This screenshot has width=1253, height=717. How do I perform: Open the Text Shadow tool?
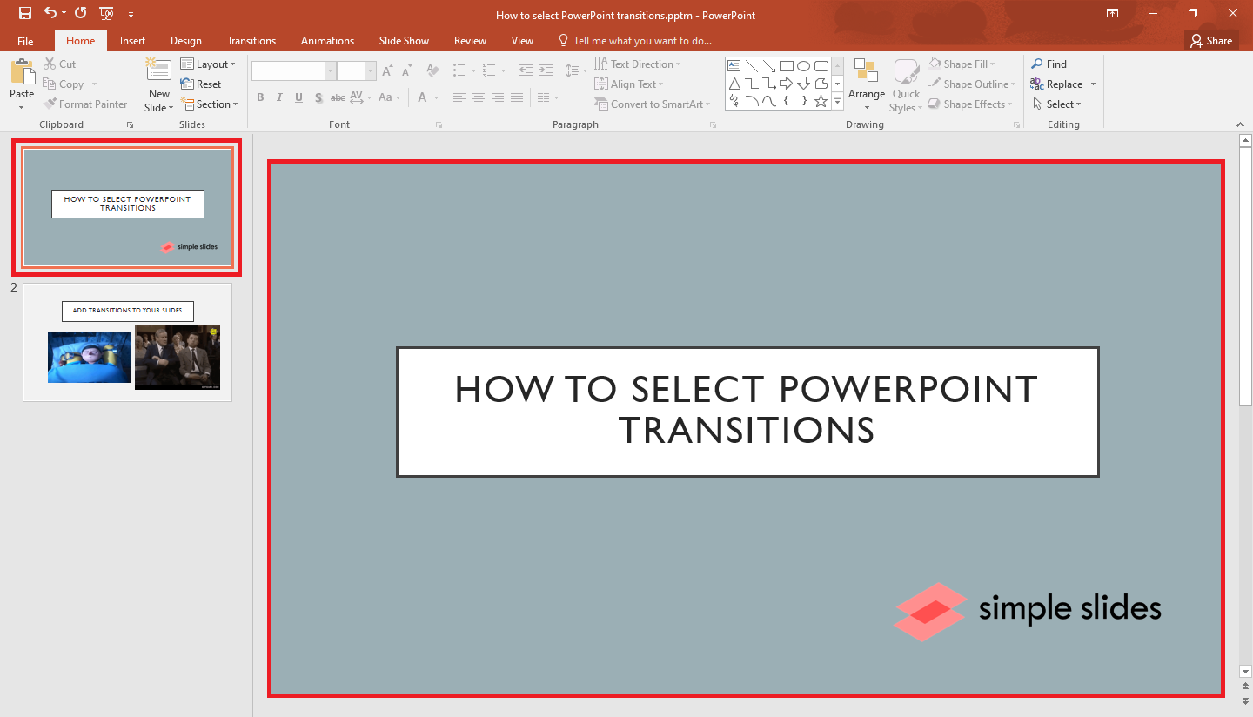(318, 97)
